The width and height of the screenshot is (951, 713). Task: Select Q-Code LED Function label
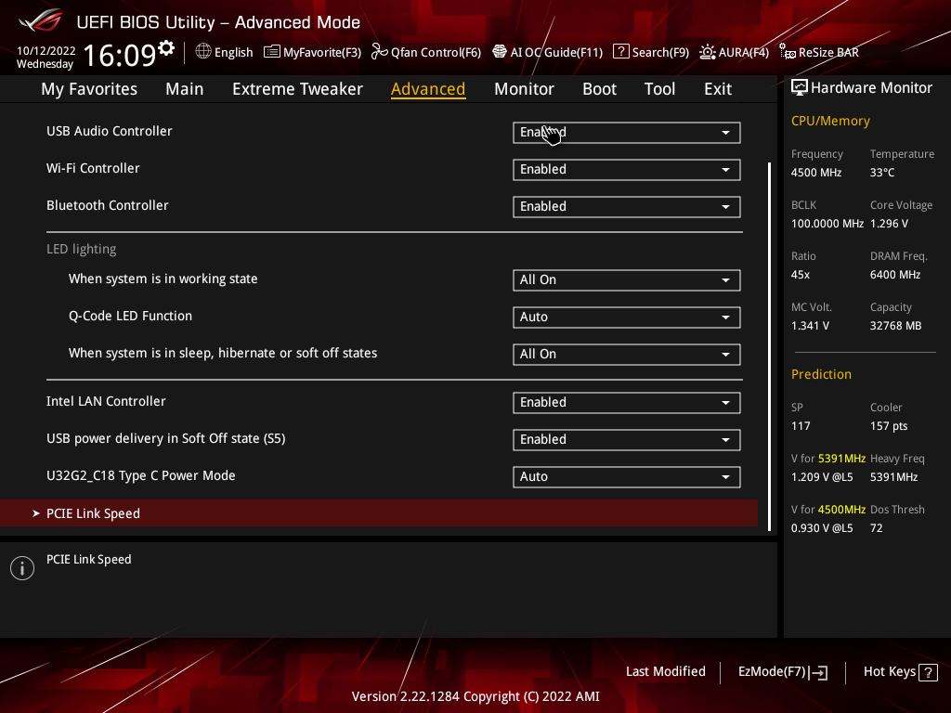tap(130, 316)
